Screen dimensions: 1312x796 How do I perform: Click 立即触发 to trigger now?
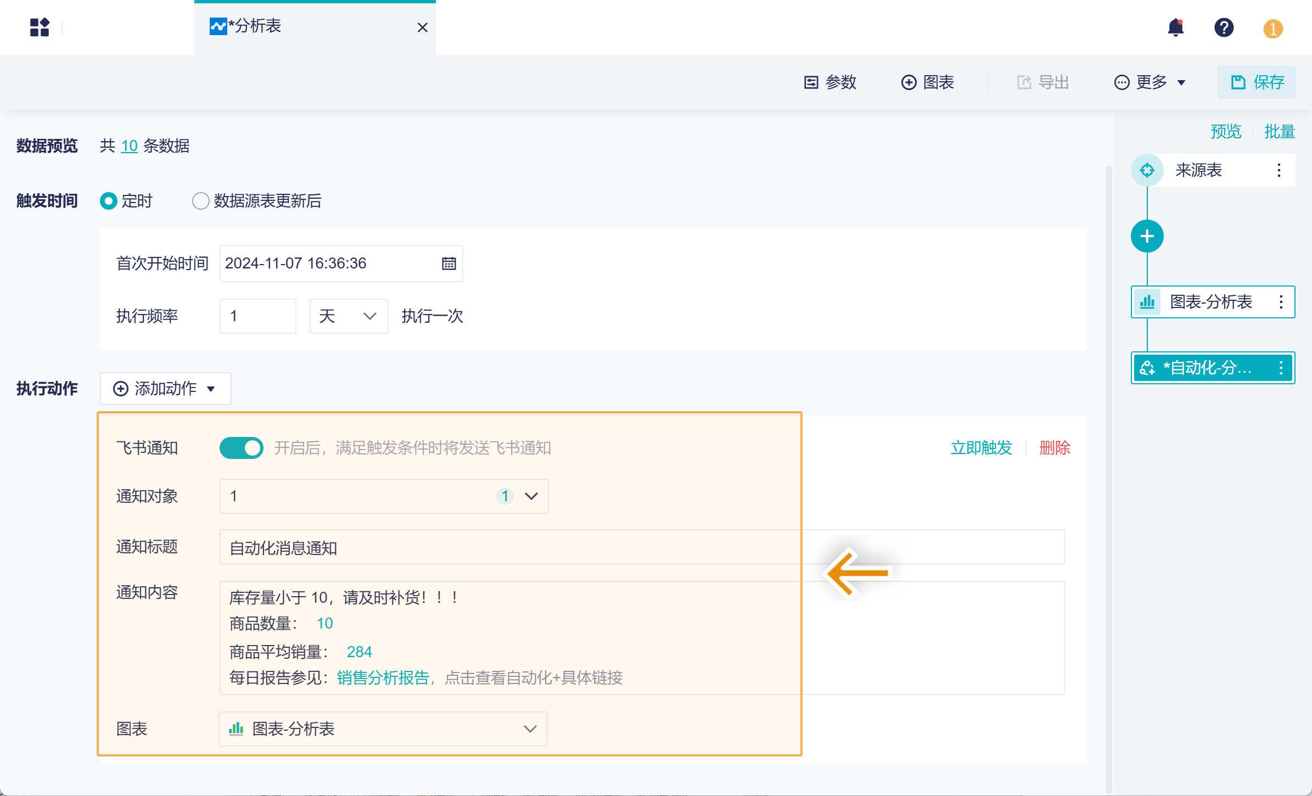click(981, 448)
